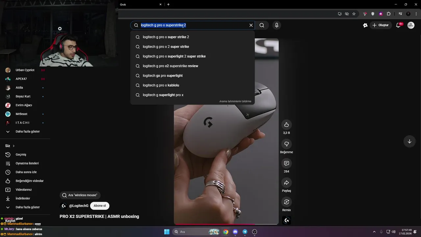Click the YouTube search magnifier button

click(x=262, y=25)
